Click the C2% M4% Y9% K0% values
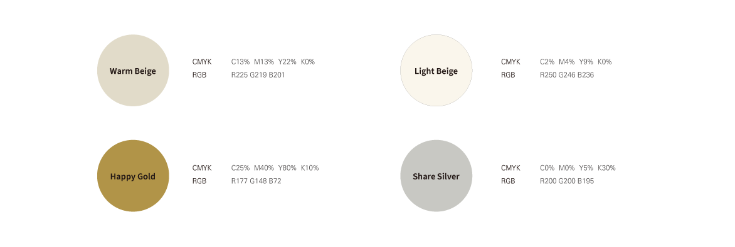Image resolution: width=735 pixels, height=247 pixels. click(x=576, y=62)
